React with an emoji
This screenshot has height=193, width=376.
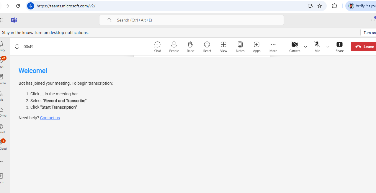(207, 46)
